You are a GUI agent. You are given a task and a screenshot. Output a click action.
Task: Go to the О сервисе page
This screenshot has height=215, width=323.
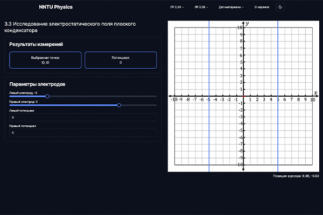click(262, 7)
